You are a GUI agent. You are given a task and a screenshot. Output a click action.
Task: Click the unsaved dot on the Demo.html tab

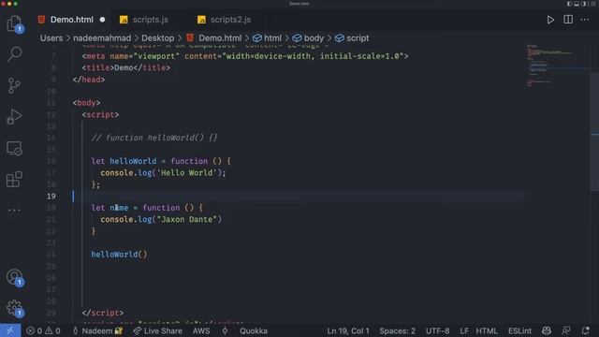(102, 20)
